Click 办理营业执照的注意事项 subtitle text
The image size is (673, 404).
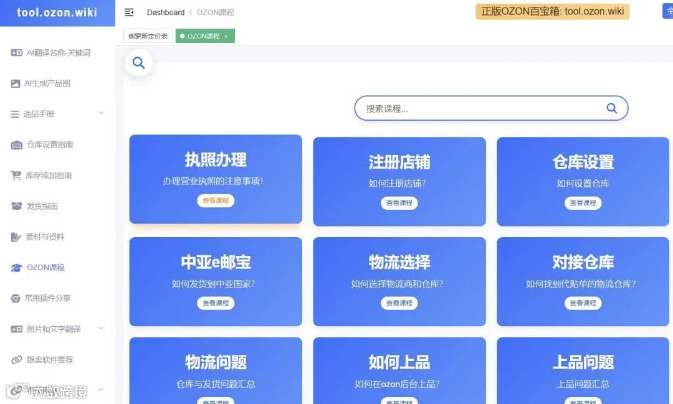click(213, 181)
